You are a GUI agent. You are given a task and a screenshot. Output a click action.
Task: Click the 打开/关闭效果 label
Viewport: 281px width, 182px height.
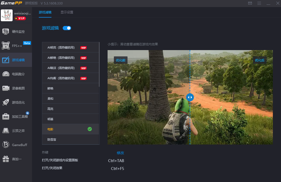tap(52, 168)
